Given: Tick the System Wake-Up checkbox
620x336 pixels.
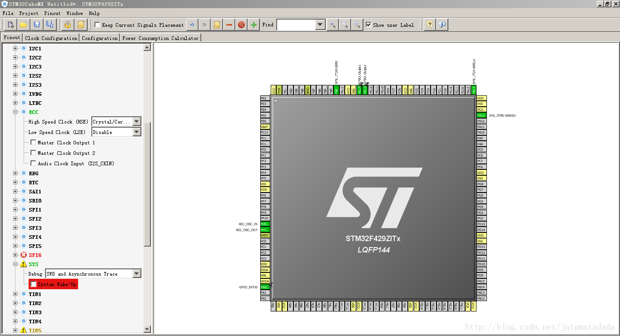Looking at the screenshot, I should (33, 284).
